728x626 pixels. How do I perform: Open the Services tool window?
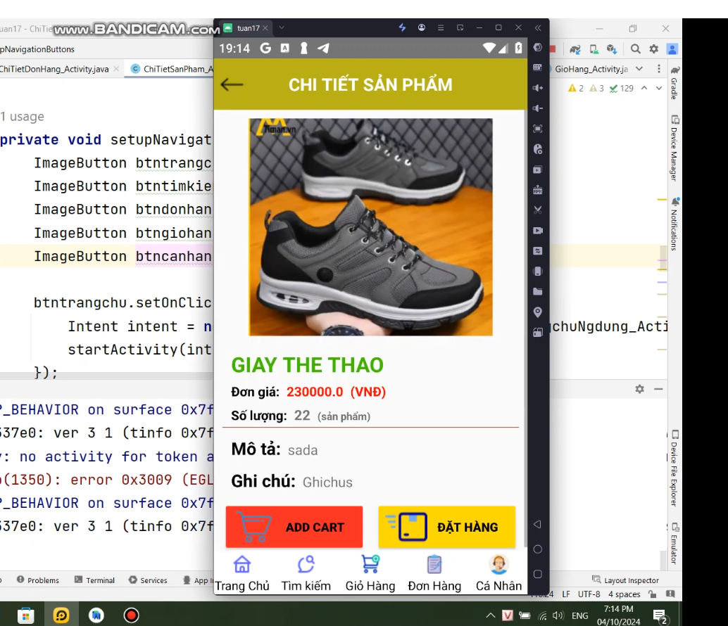click(x=148, y=580)
